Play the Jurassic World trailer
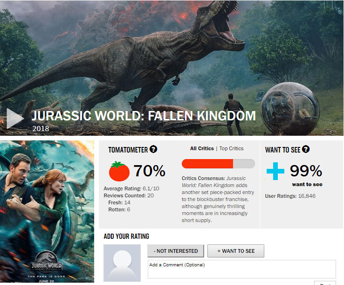344x285 pixels. click(x=15, y=118)
